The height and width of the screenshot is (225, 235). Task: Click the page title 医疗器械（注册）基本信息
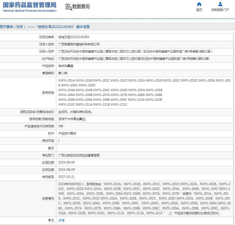(x=45, y=27)
